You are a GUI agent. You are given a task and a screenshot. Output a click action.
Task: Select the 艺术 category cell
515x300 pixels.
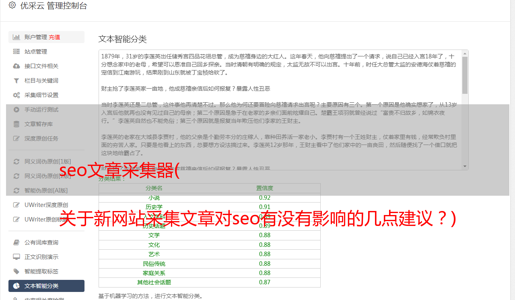tap(154, 254)
